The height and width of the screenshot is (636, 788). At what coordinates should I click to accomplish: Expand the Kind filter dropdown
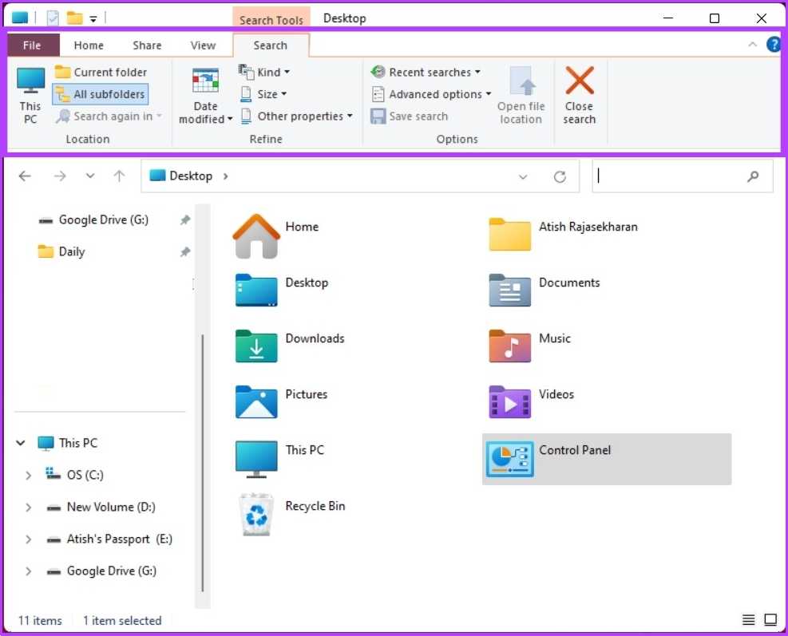point(265,72)
